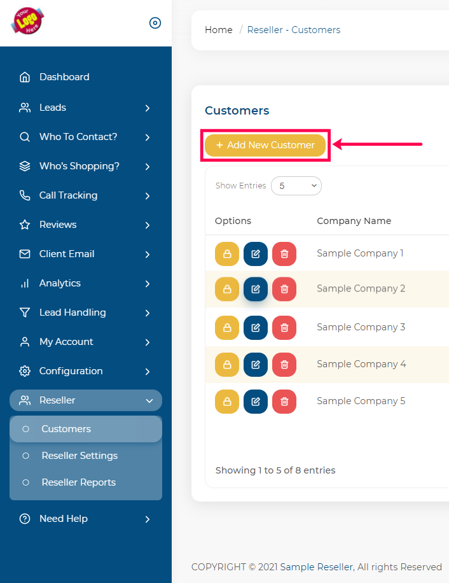This screenshot has width=449, height=583.
Task: Go to Home breadcrumb link
Action: coord(219,30)
